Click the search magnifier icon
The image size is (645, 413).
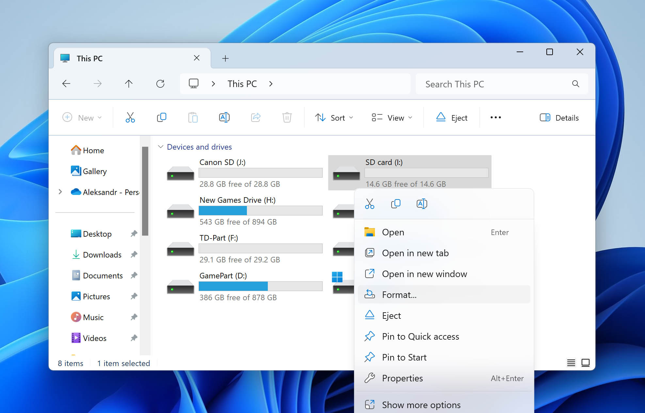[575, 84]
